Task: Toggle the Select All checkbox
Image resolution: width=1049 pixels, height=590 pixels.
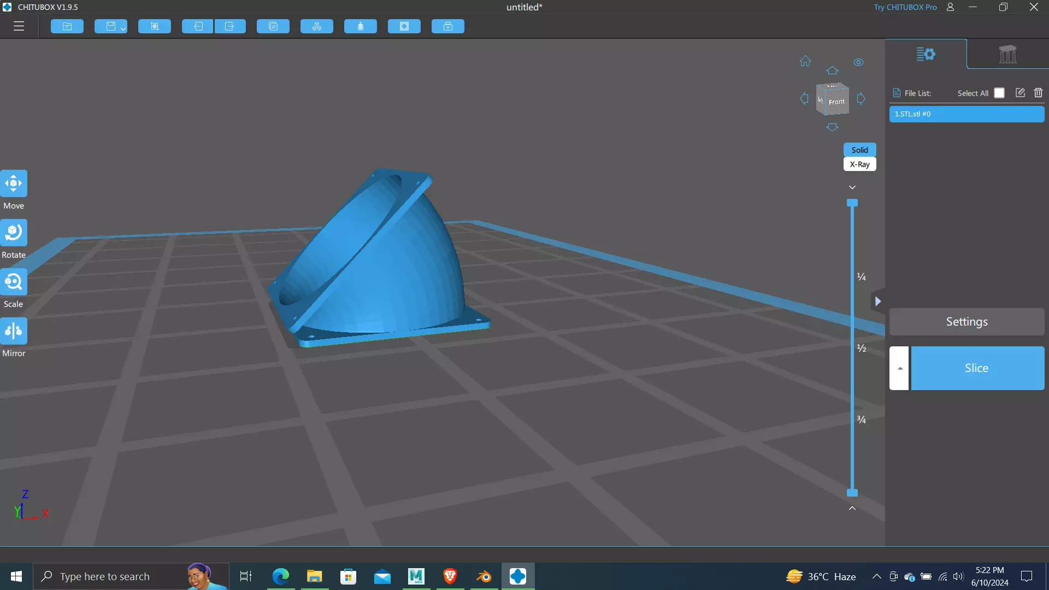Action: click(x=999, y=93)
